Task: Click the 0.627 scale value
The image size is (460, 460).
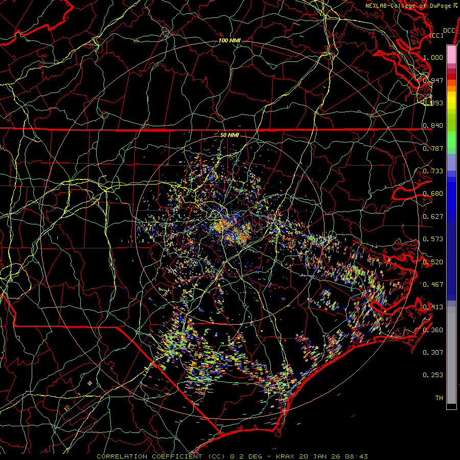Action: 433,216
